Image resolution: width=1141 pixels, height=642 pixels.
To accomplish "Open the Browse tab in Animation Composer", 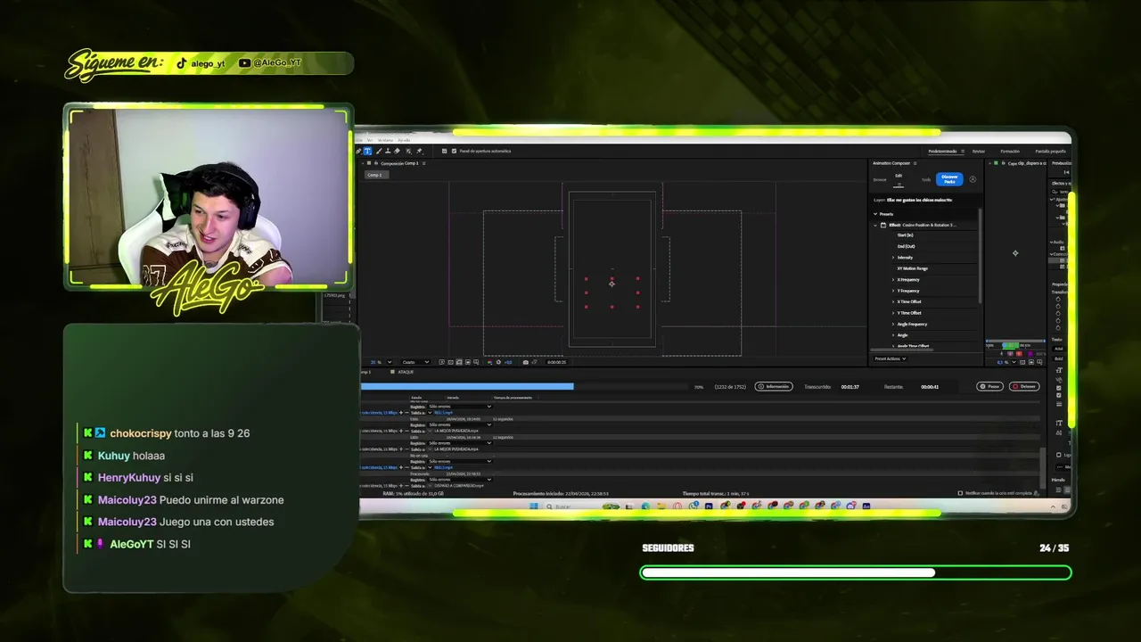I will 880,179.
